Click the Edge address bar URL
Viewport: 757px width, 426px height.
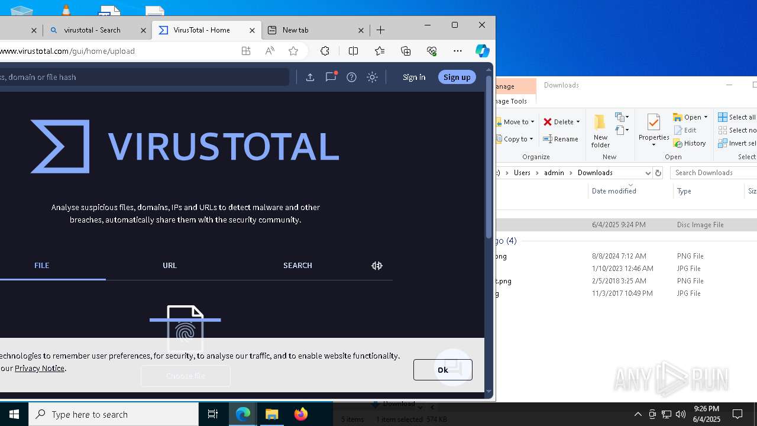click(67, 51)
